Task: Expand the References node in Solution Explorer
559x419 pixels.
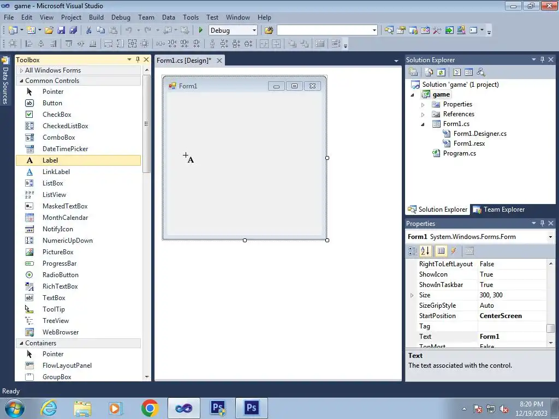Action: (423, 115)
